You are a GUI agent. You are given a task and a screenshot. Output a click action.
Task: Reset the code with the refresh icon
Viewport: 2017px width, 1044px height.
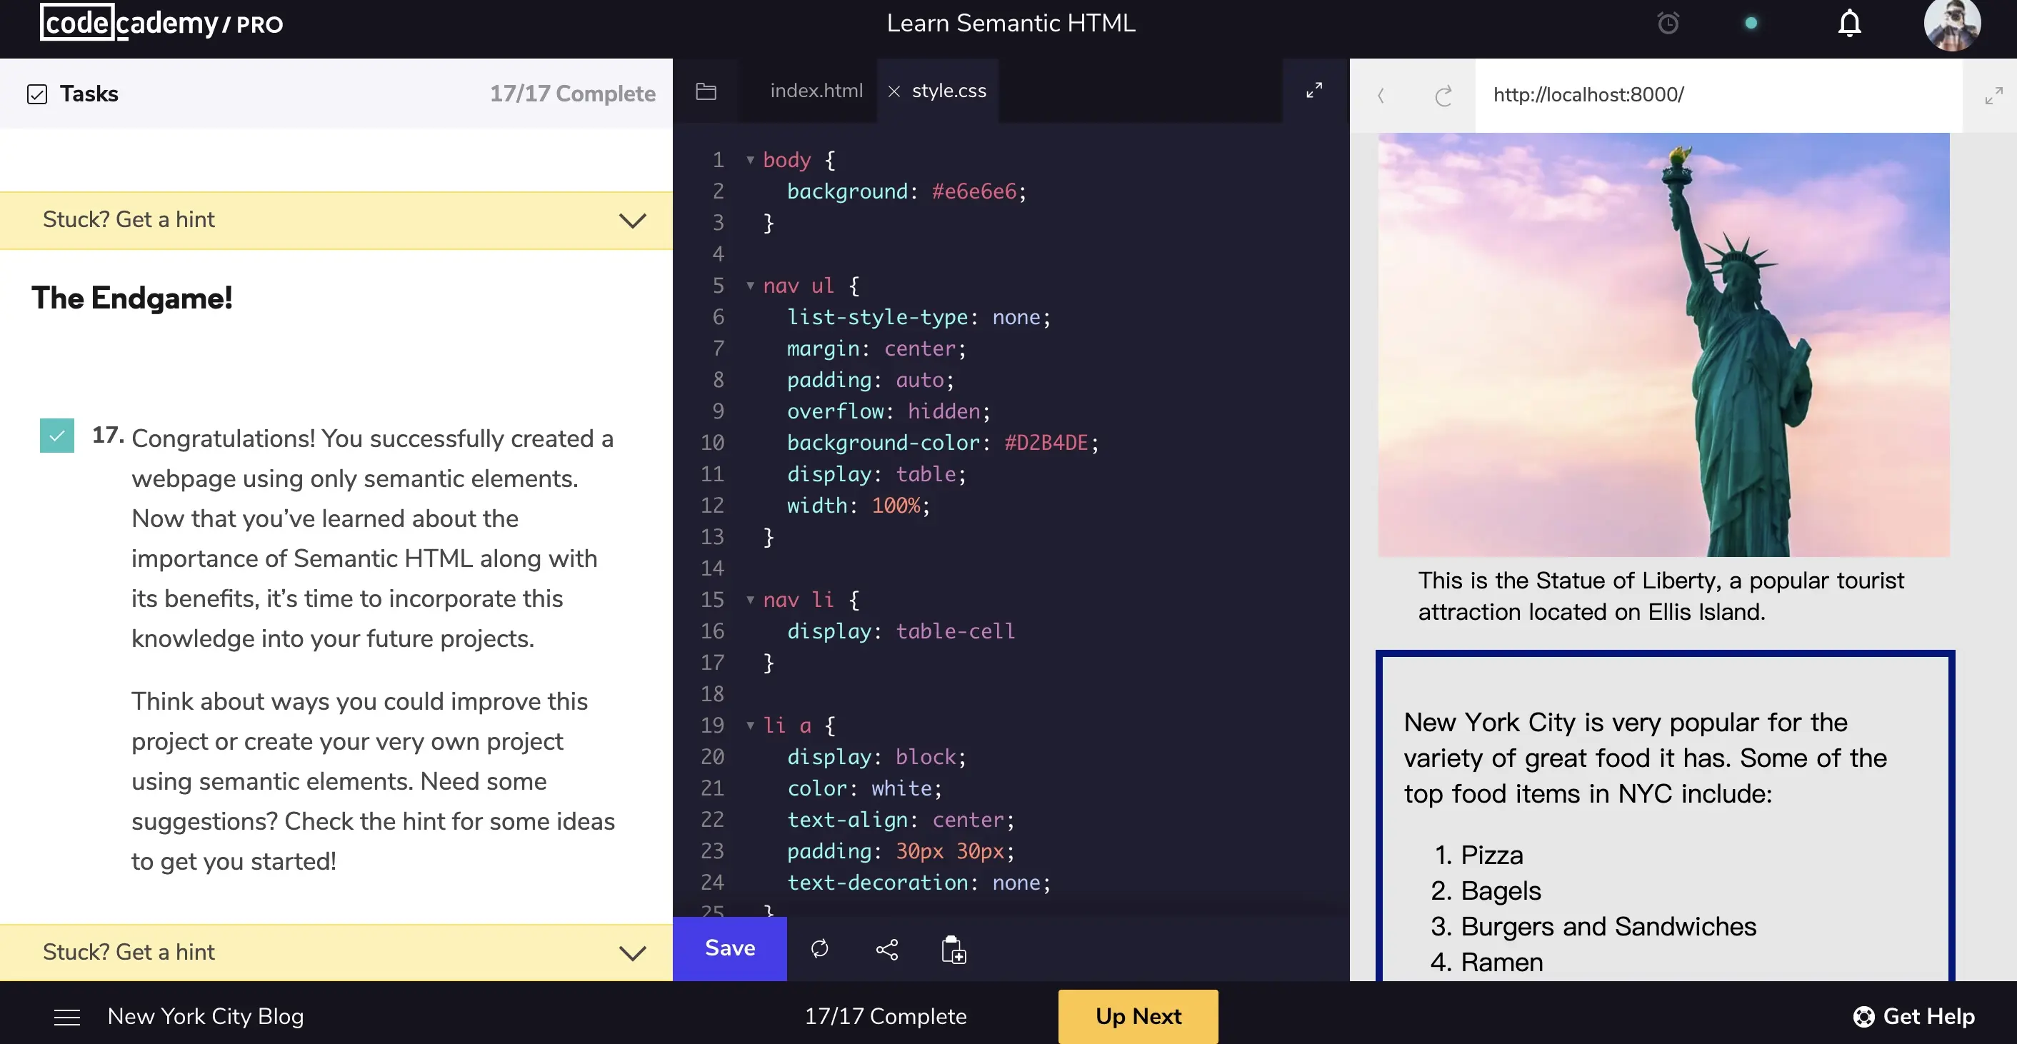coord(820,948)
